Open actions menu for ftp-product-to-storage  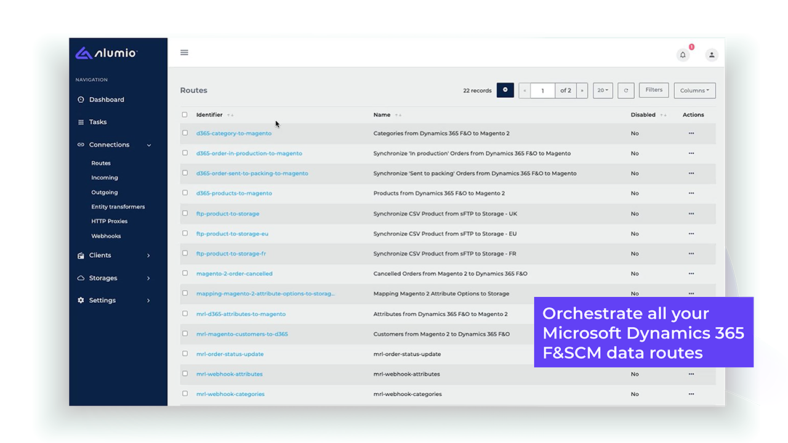click(x=691, y=214)
